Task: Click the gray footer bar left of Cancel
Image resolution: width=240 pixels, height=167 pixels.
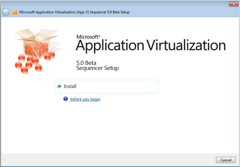Action: pyautogui.click(x=107, y=159)
